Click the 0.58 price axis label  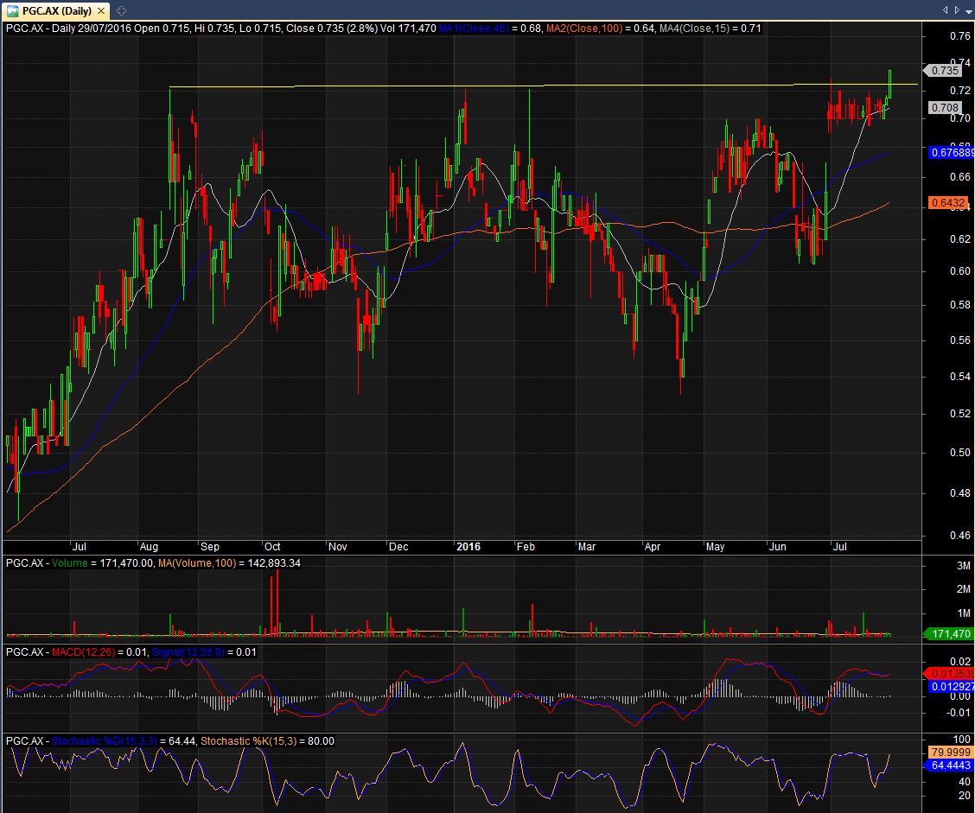(960, 305)
